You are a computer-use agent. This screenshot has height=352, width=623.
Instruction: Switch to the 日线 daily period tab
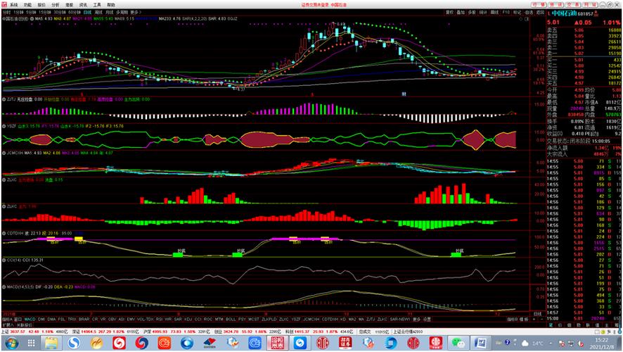tap(86, 13)
